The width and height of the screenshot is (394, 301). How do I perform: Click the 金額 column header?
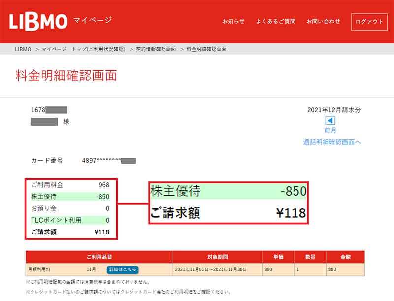[x=346, y=257]
